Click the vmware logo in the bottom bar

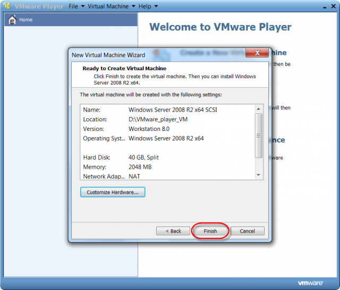[310, 283]
